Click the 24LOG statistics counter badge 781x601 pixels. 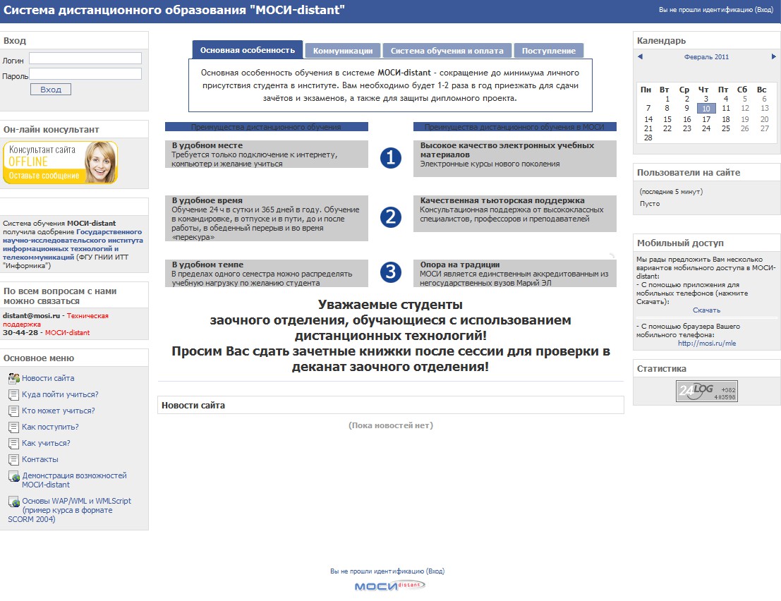tap(706, 391)
